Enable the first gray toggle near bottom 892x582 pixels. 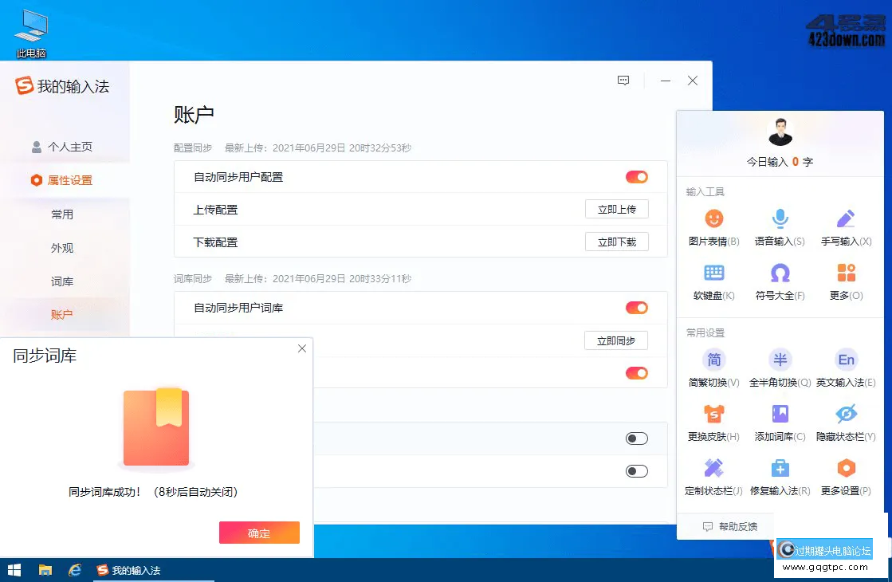click(x=636, y=438)
